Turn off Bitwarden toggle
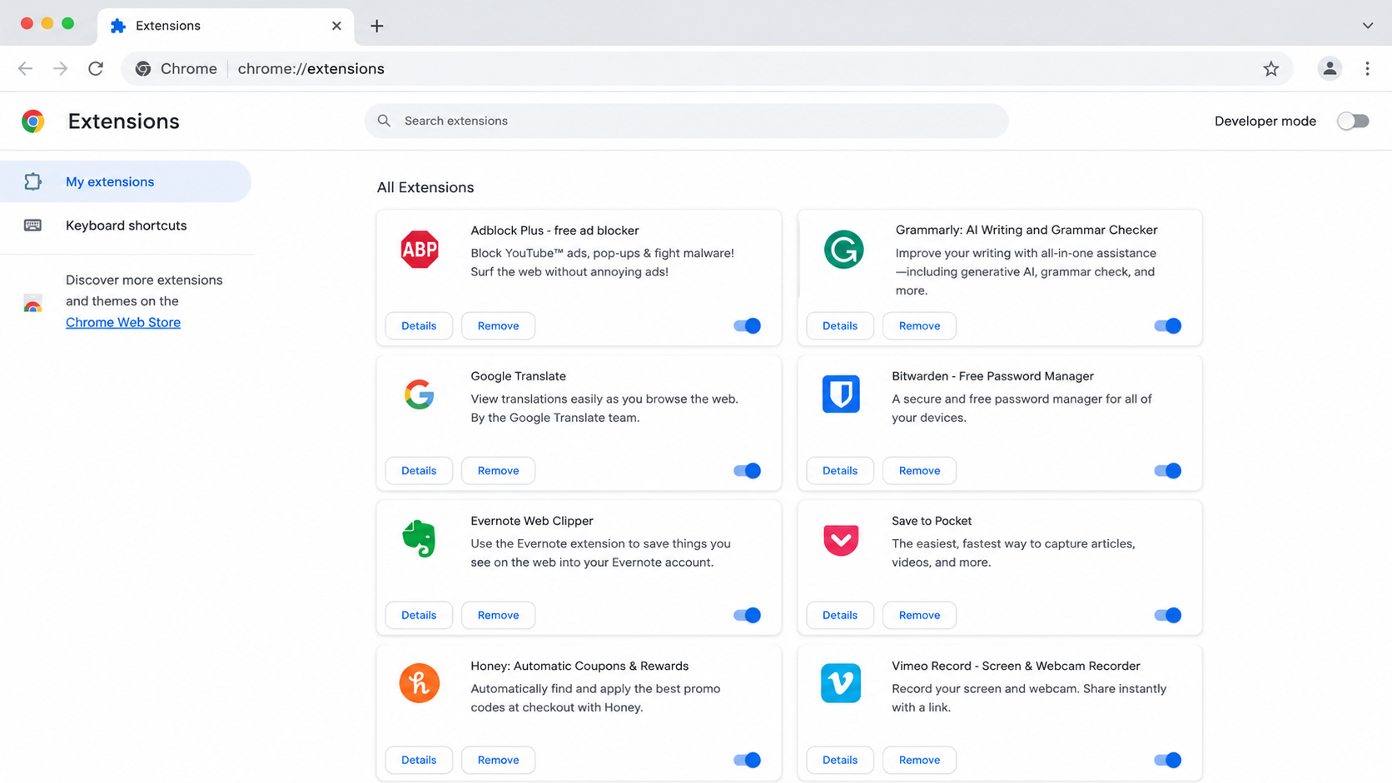Viewport: 1392px width, 783px height. tap(1168, 471)
